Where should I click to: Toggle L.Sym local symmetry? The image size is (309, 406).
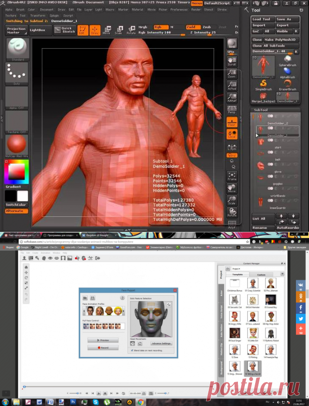point(232,147)
